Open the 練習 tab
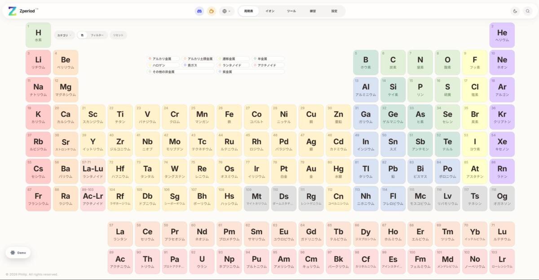 [313, 11]
